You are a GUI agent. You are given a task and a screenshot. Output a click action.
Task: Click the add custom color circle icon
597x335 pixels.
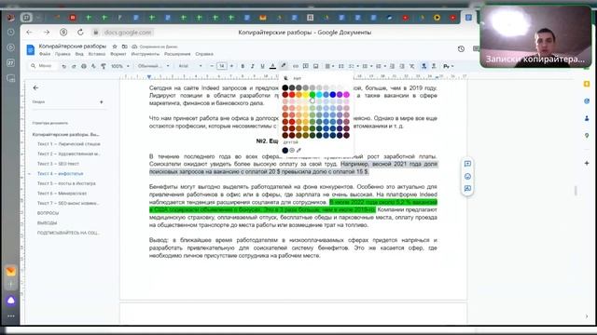(x=292, y=151)
